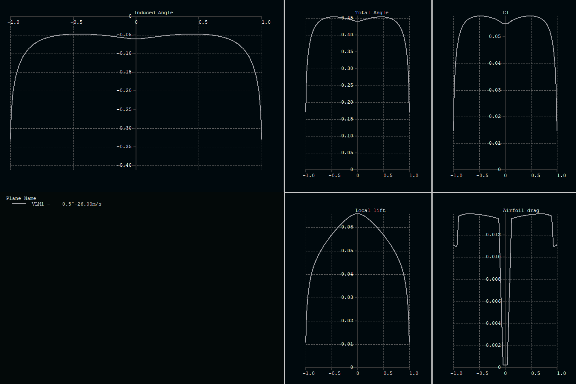The height and width of the screenshot is (384, 576).
Task: Click the empty legend panel area below VLM1
Action: (x=142, y=294)
